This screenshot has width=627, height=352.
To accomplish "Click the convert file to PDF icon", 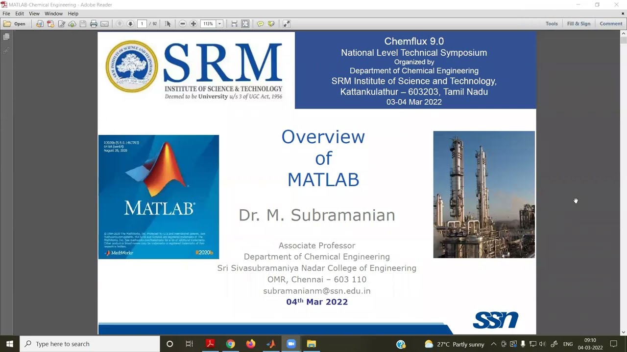I will [40, 23].
